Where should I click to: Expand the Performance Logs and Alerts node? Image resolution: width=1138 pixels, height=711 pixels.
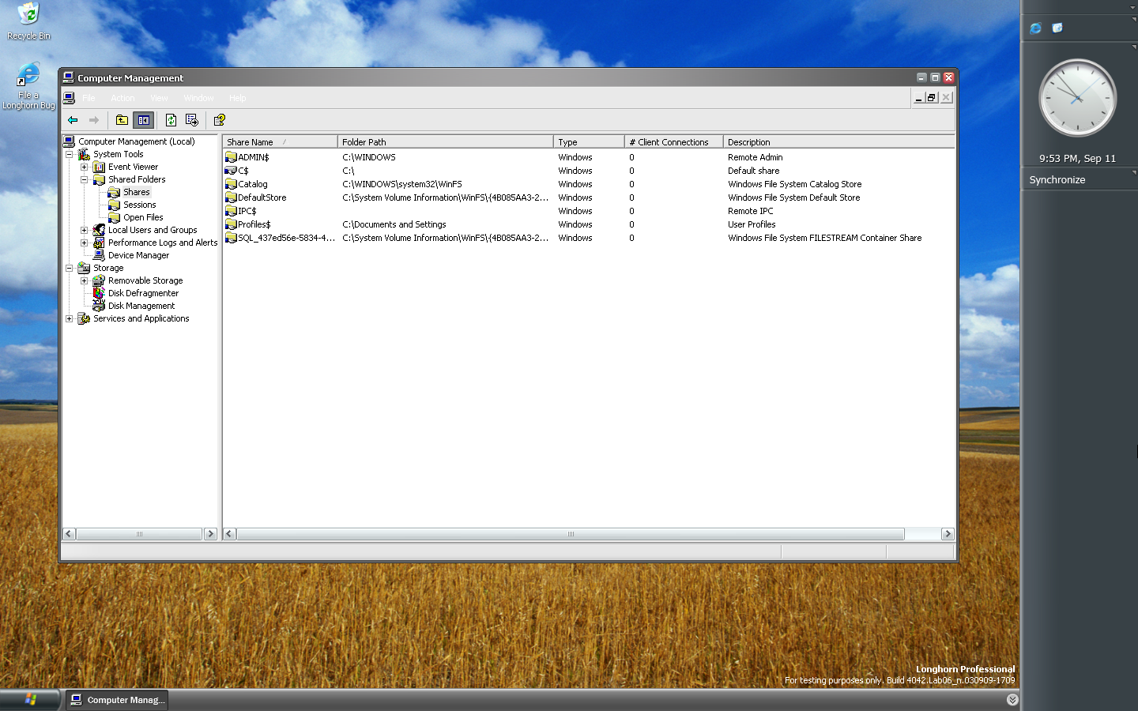(x=85, y=243)
